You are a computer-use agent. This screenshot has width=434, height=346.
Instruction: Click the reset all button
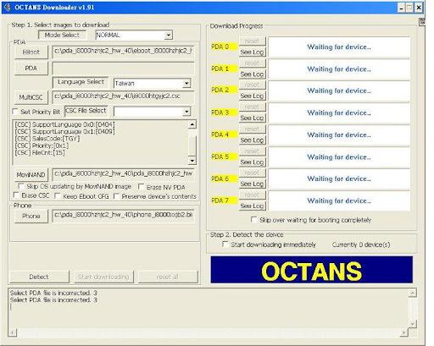(x=168, y=277)
